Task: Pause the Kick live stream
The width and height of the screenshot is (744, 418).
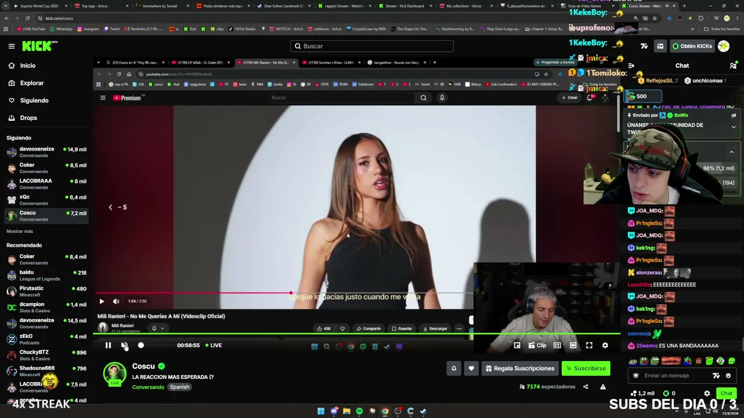Action: click(x=108, y=345)
